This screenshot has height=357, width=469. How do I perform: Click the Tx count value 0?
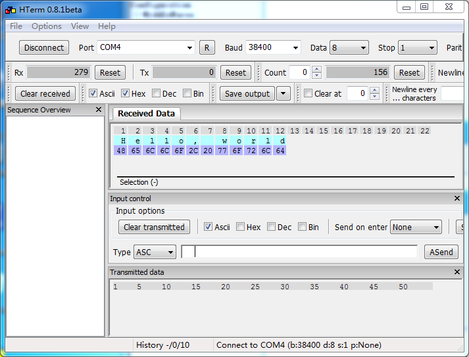(x=184, y=72)
